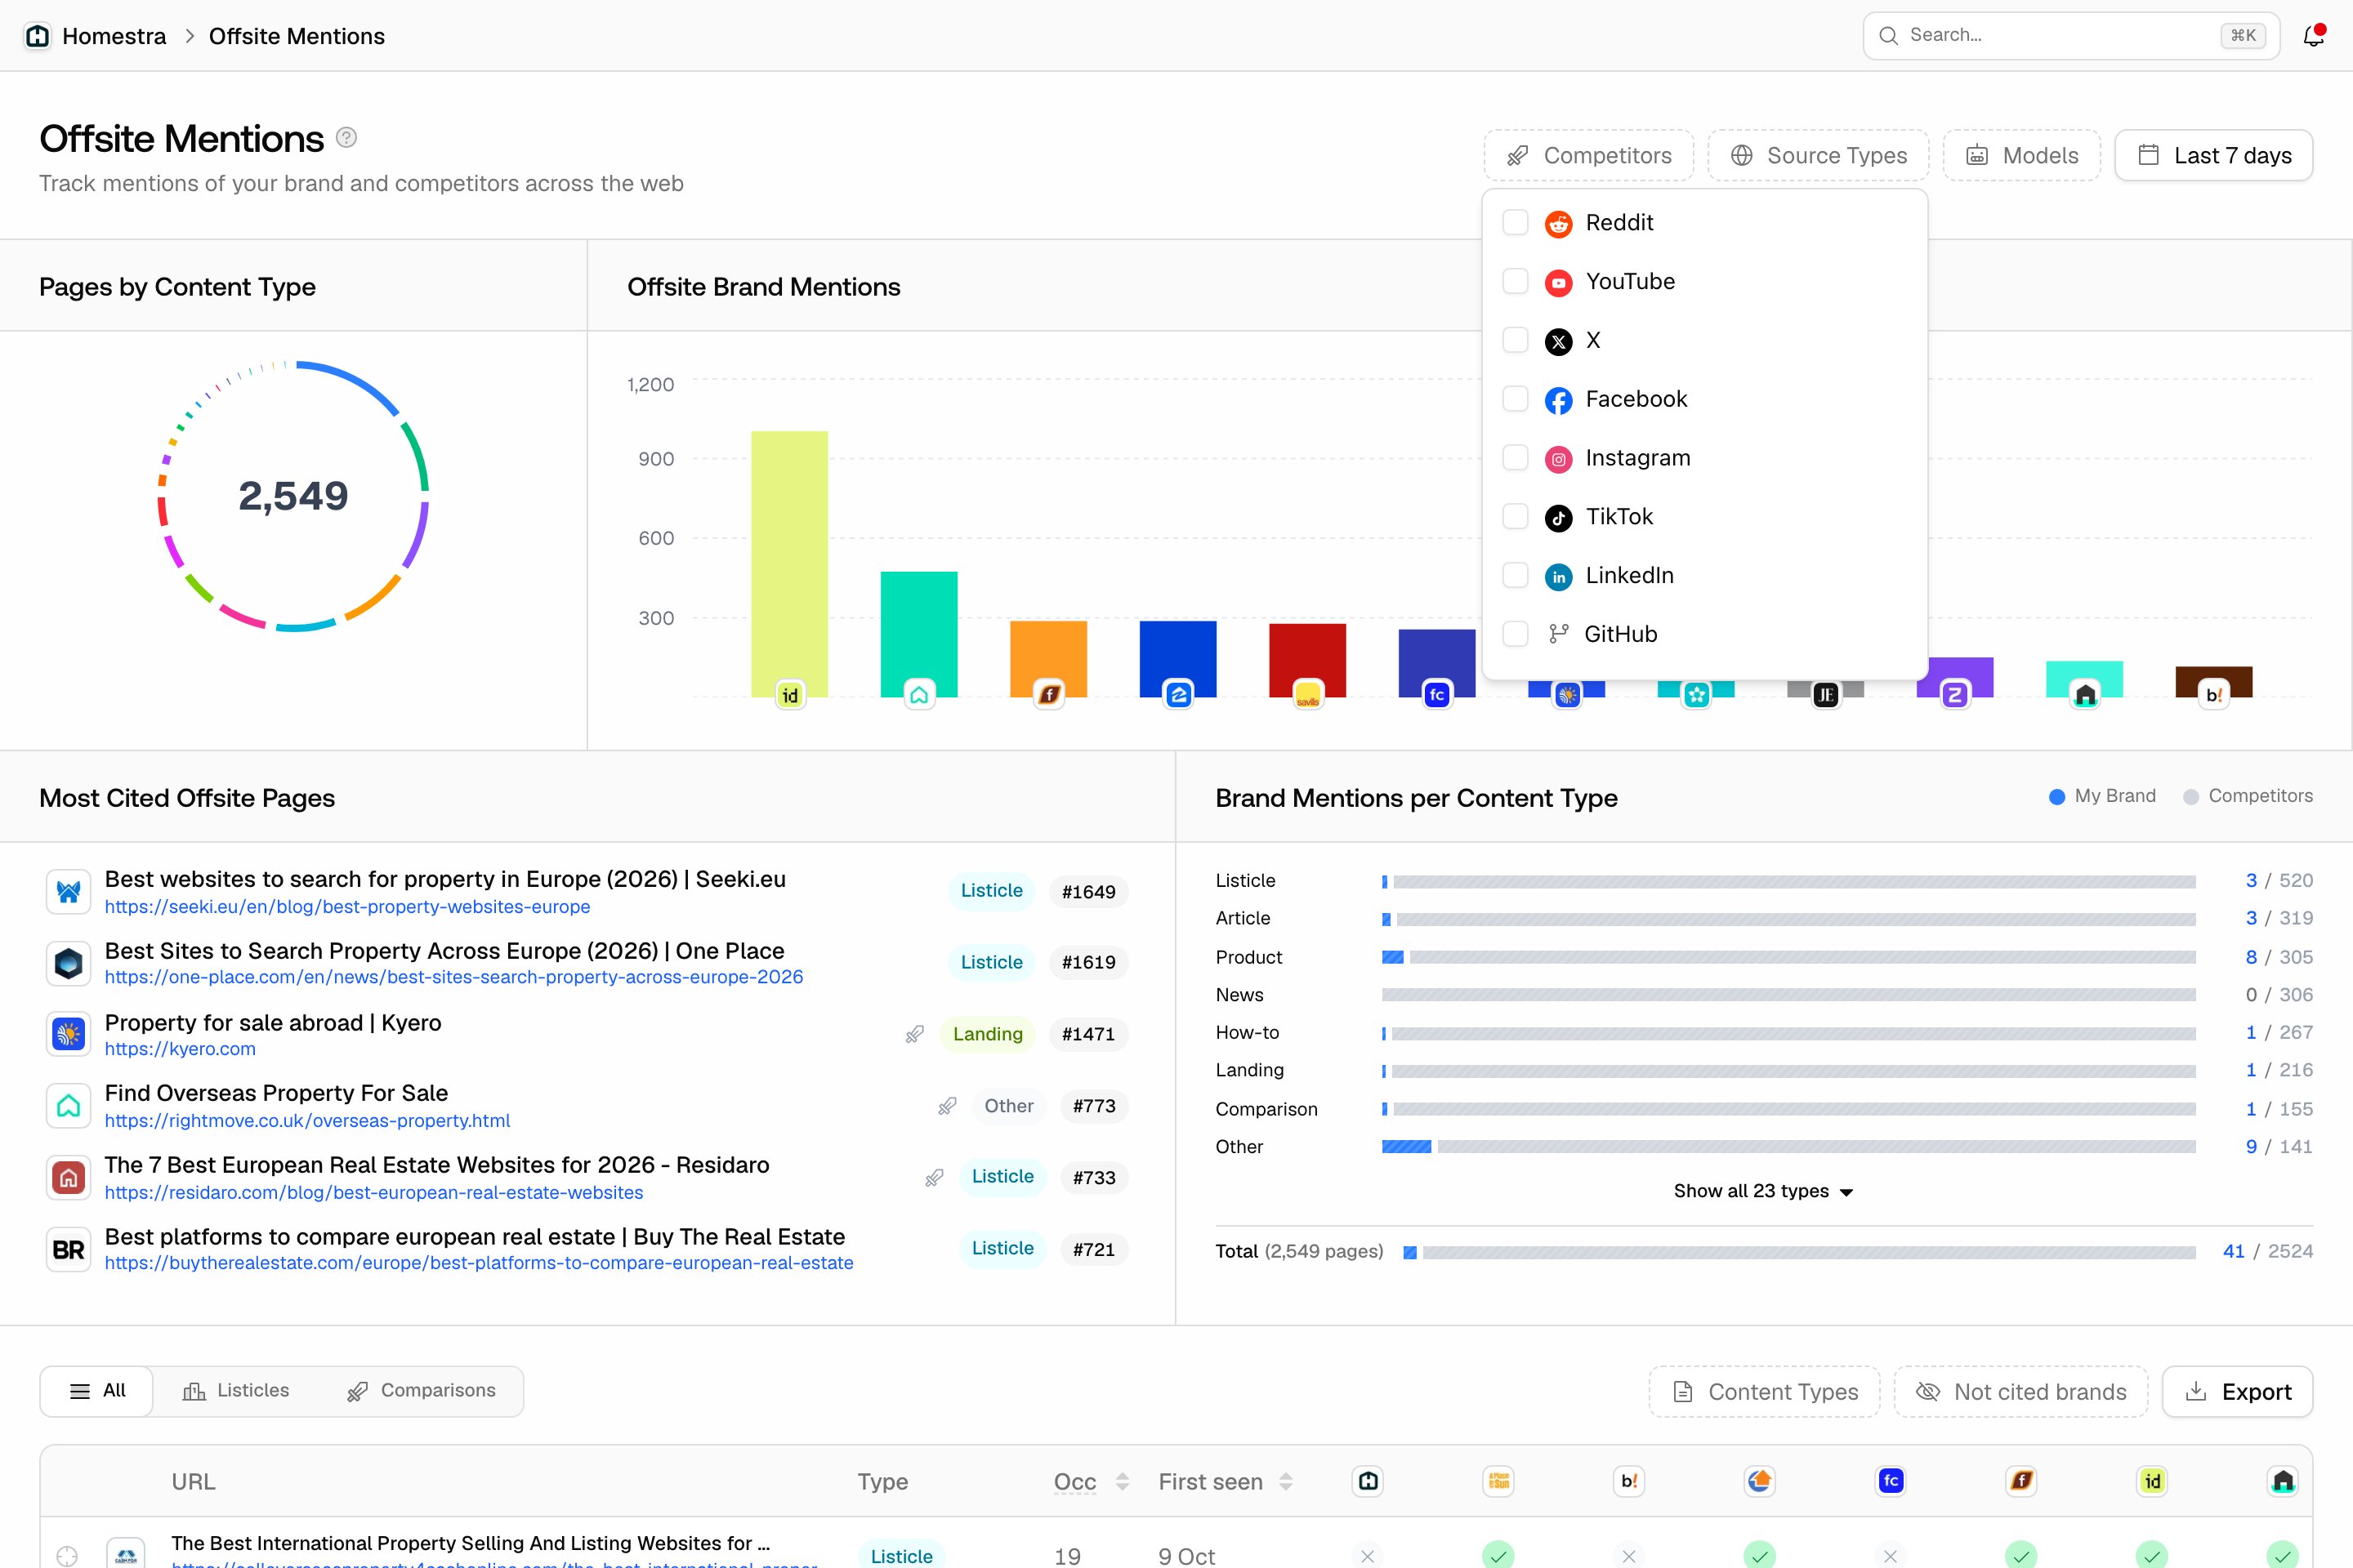The height and width of the screenshot is (1568, 2353).
Task: Select TikTok in the source types menu
Action: [1705, 517]
